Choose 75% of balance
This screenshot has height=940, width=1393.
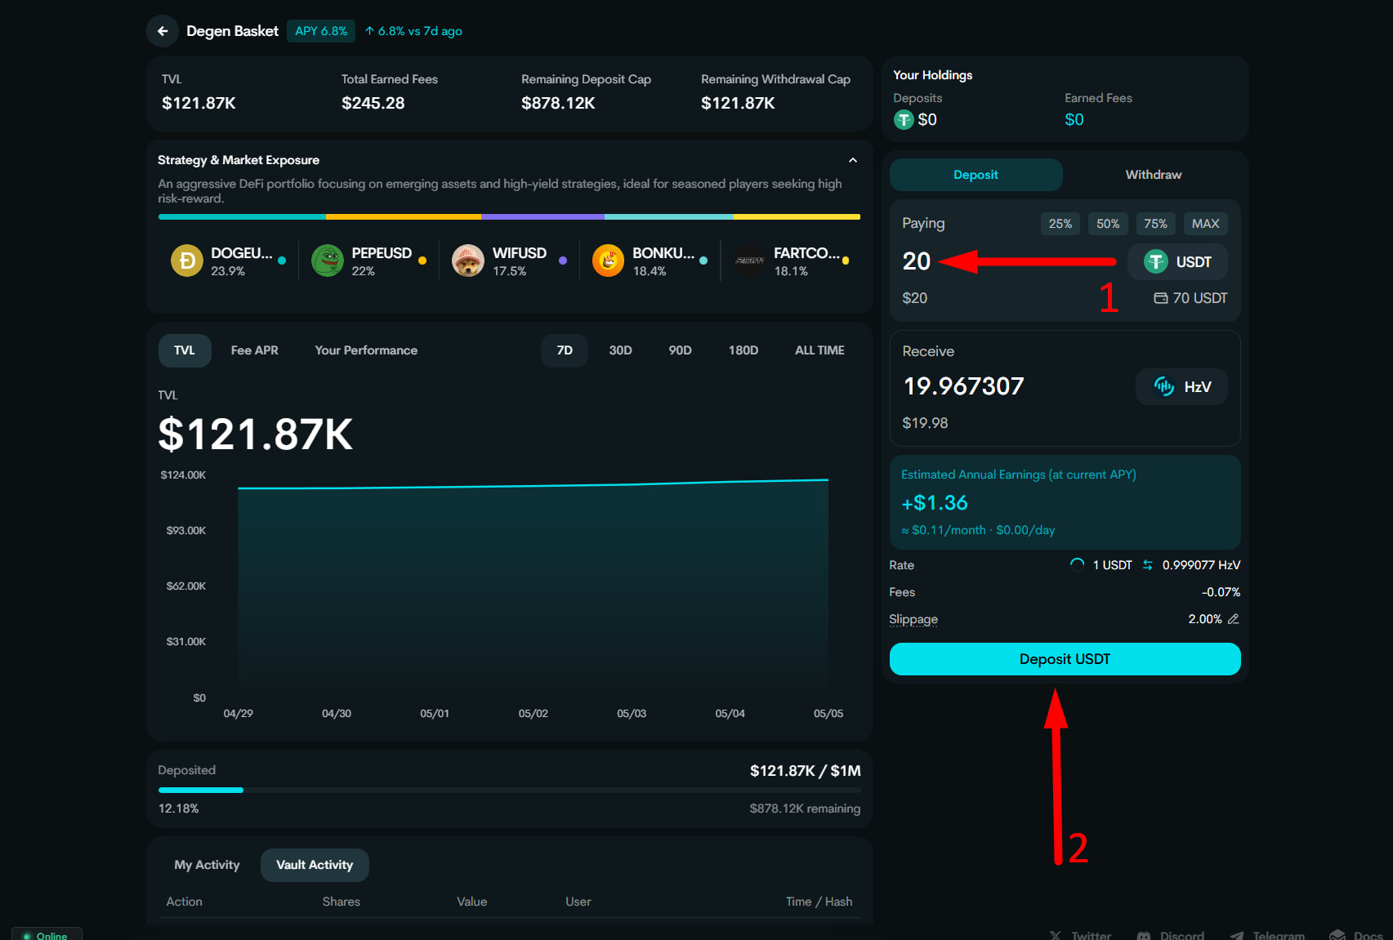coord(1155,224)
